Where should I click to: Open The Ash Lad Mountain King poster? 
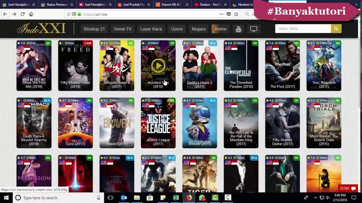pos(241,123)
